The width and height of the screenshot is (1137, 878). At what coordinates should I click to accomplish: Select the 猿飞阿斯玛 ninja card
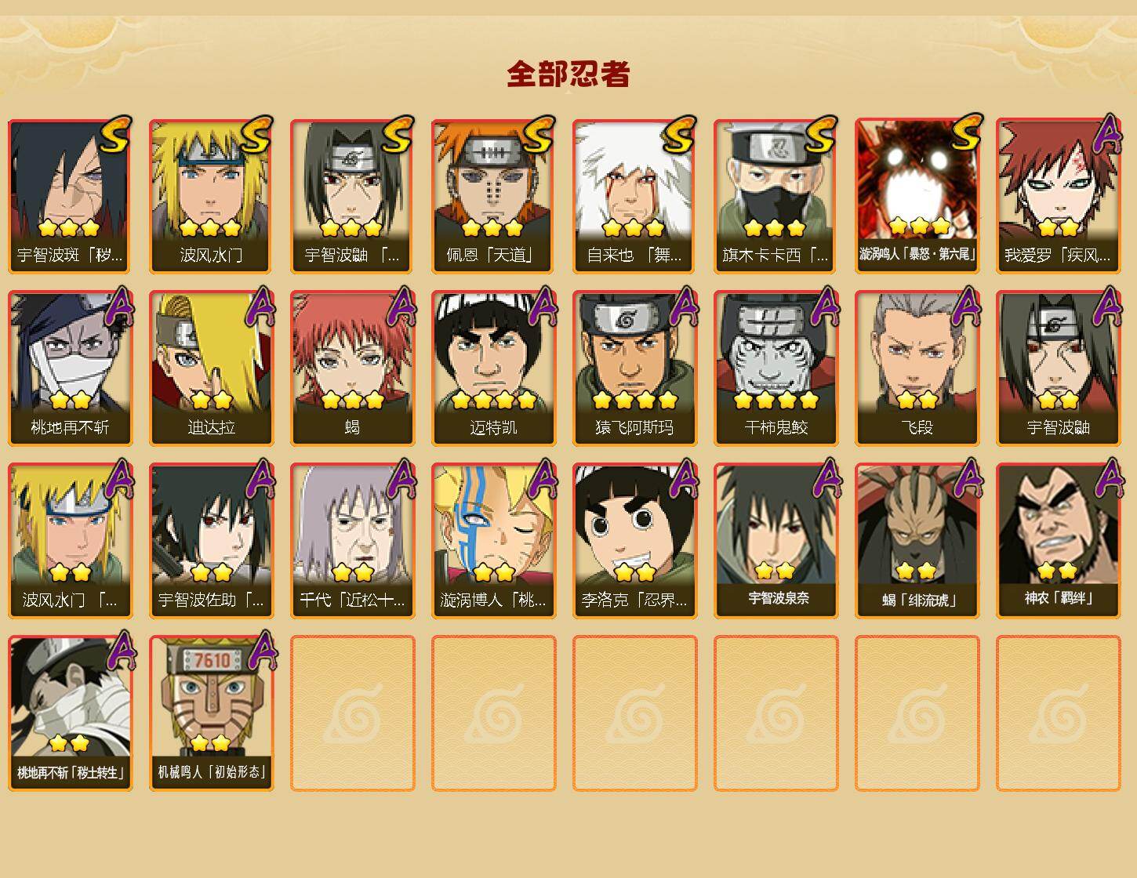tap(634, 368)
